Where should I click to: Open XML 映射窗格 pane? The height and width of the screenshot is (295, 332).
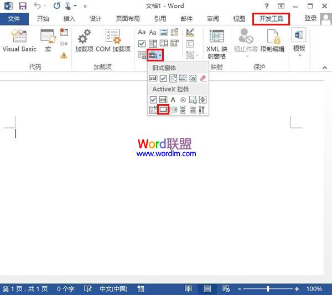(216, 44)
